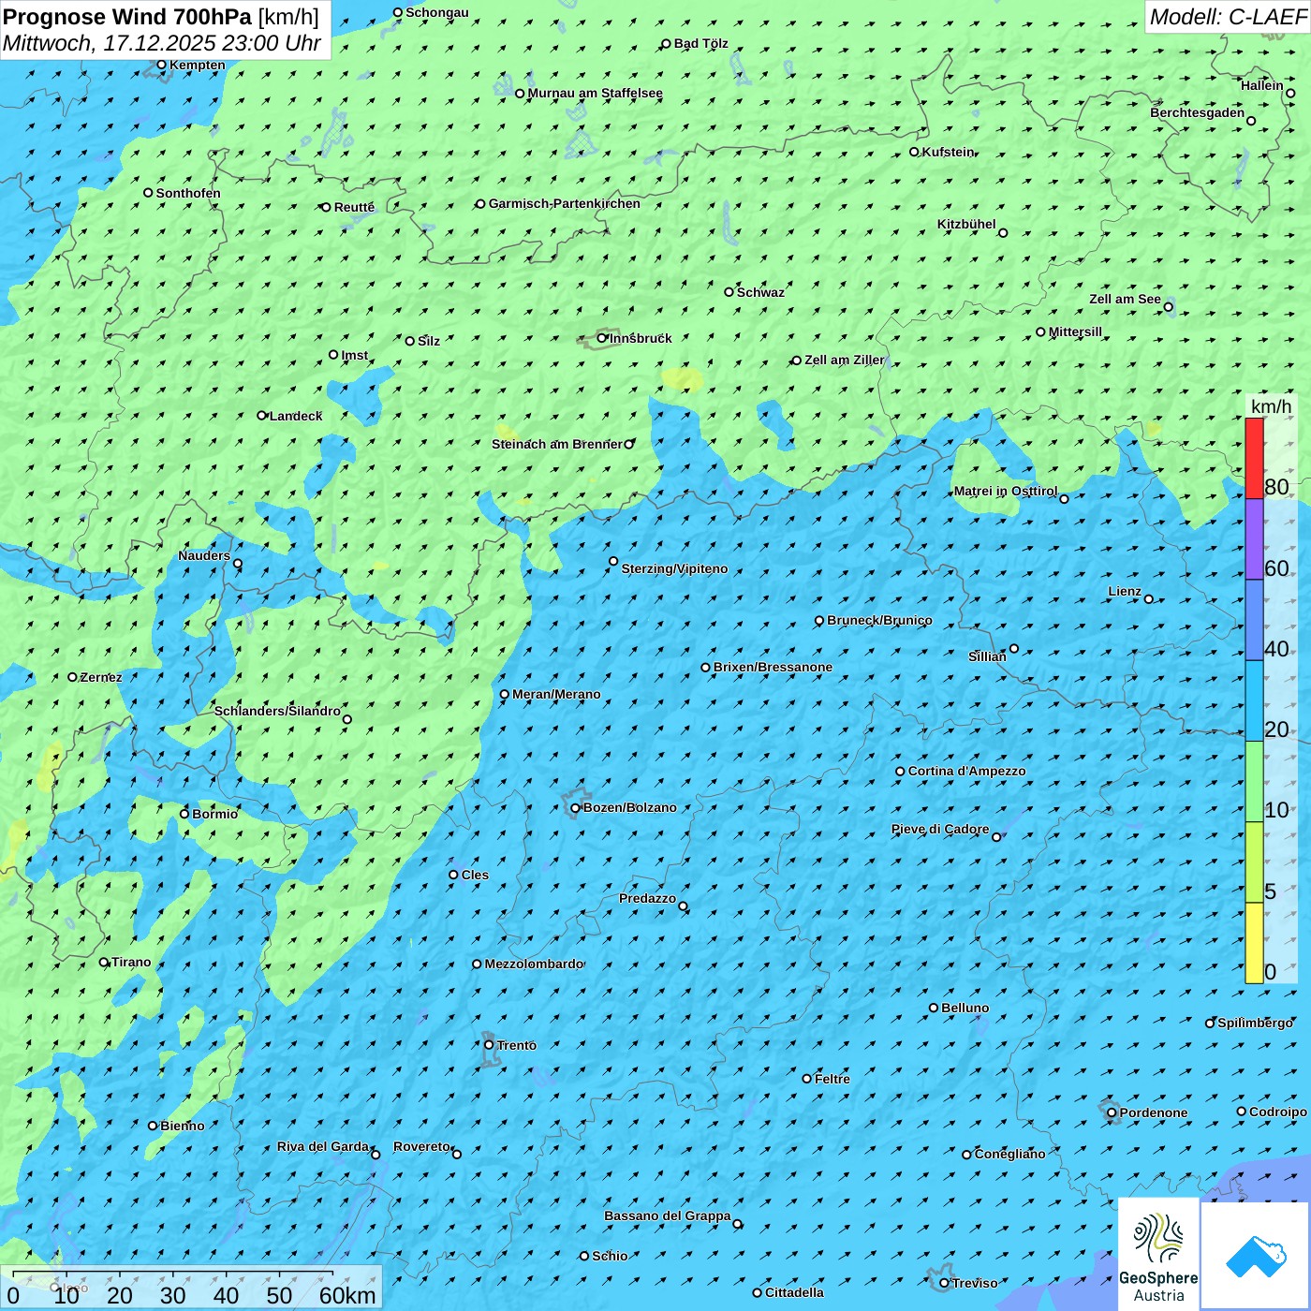
Task: Click the blue cloud logo icon
Action: point(1256,1256)
